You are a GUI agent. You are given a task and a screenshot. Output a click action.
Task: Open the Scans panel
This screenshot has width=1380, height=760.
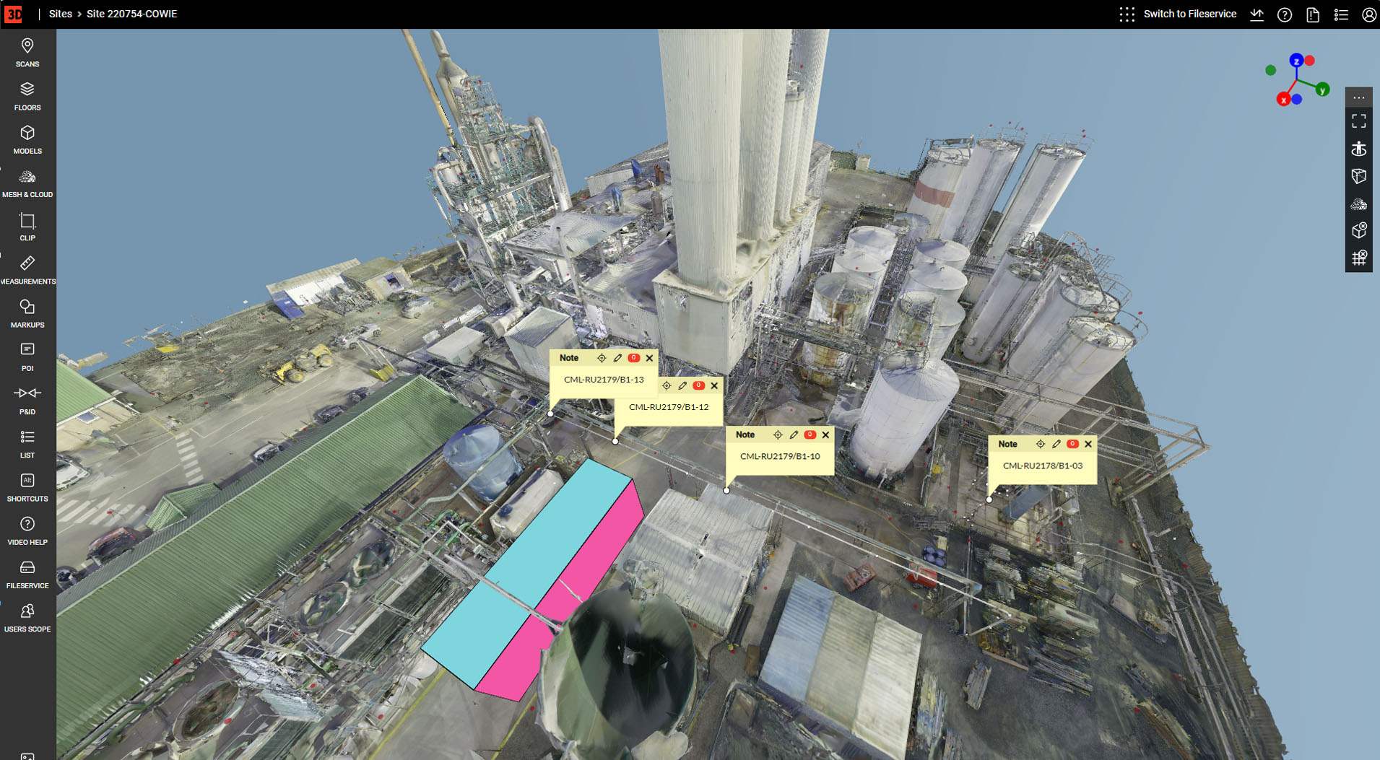27,53
